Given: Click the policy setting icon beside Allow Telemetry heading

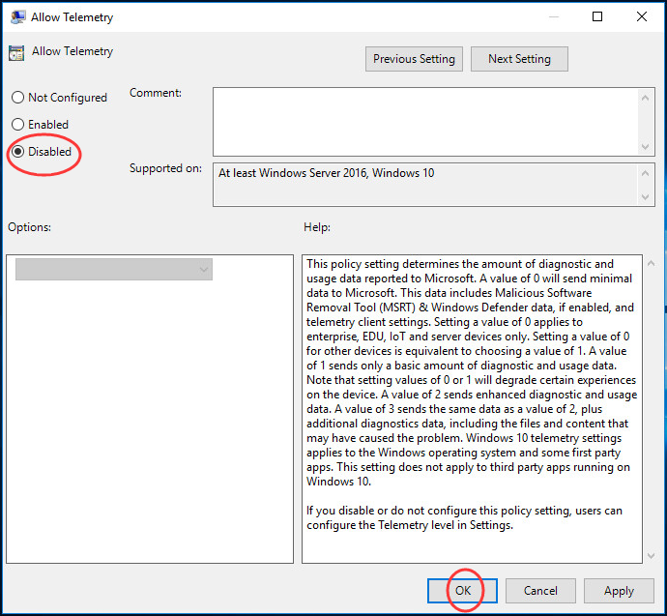Looking at the screenshot, I should [16, 53].
